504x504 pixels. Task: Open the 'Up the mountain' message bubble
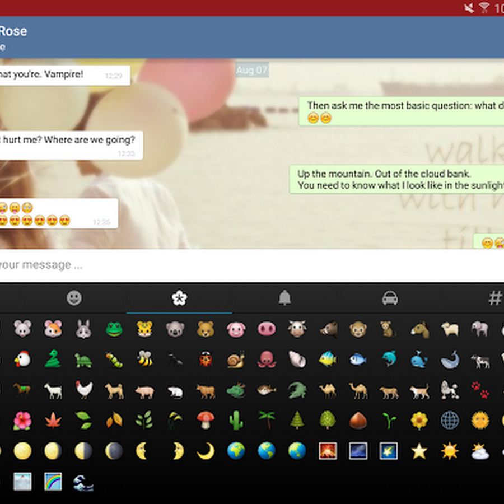point(396,179)
